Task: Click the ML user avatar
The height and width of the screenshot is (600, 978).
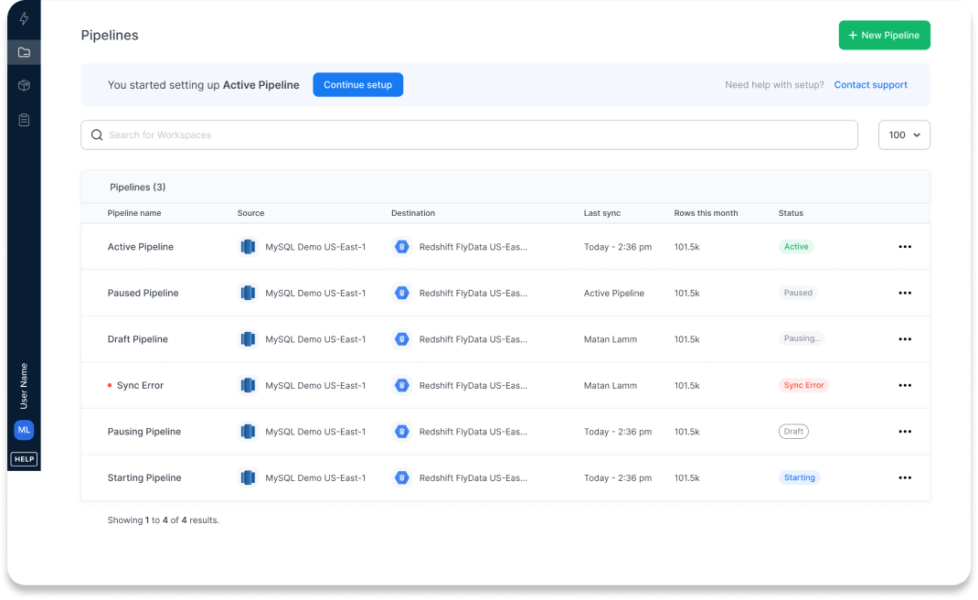Action: [24, 430]
